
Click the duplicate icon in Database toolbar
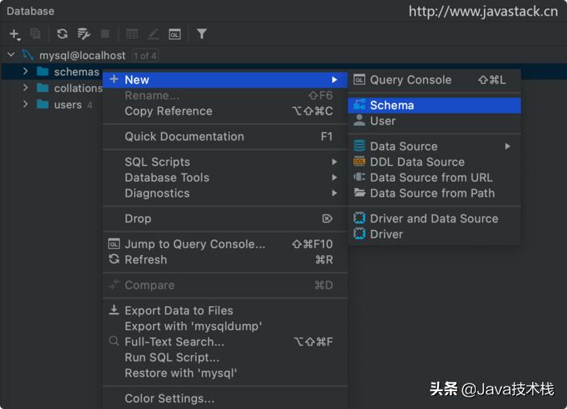36,33
